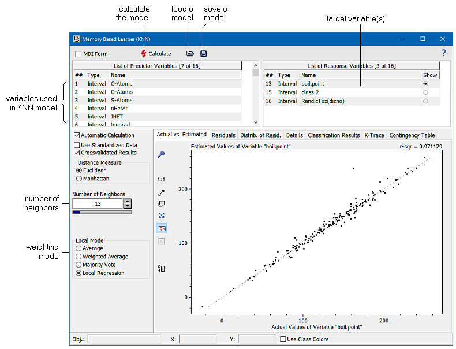Disable Automatic Calculation checkbox
This screenshot has height=349, width=456.
[77, 135]
